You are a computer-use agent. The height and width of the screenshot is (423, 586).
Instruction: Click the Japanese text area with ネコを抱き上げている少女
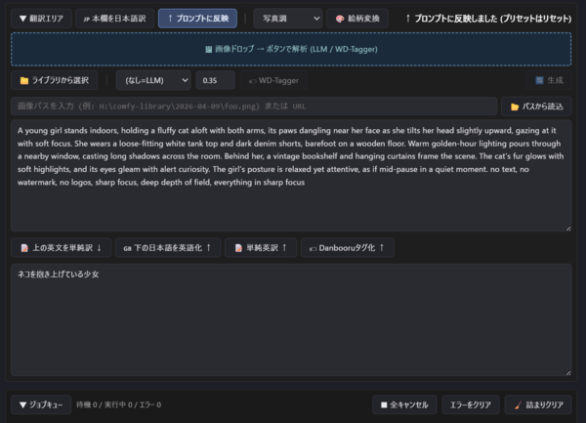(x=291, y=319)
